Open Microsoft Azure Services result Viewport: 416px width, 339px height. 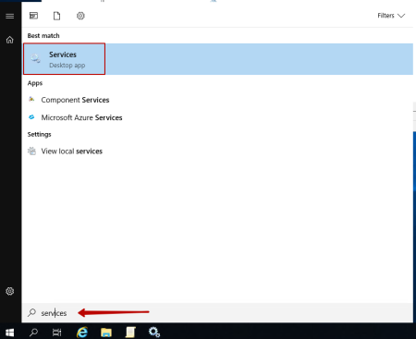(x=81, y=117)
